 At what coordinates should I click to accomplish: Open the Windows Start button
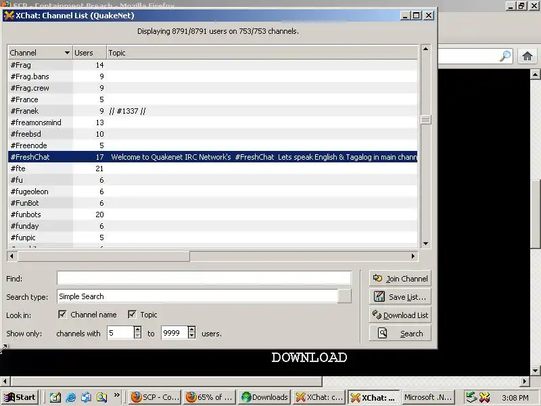pos(20,397)
